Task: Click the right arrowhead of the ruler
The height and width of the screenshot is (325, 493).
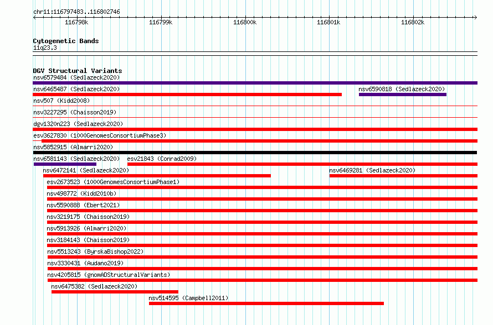Action: coord(476,18)
